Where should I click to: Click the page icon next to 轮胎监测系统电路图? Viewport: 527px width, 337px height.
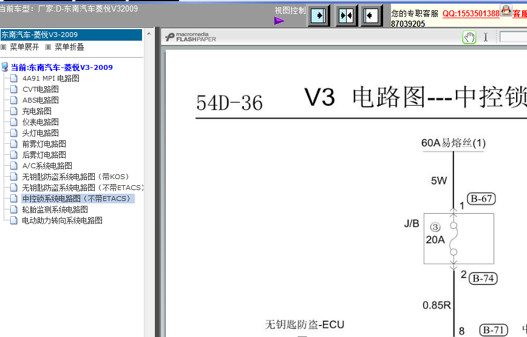(x=14, y=209)
